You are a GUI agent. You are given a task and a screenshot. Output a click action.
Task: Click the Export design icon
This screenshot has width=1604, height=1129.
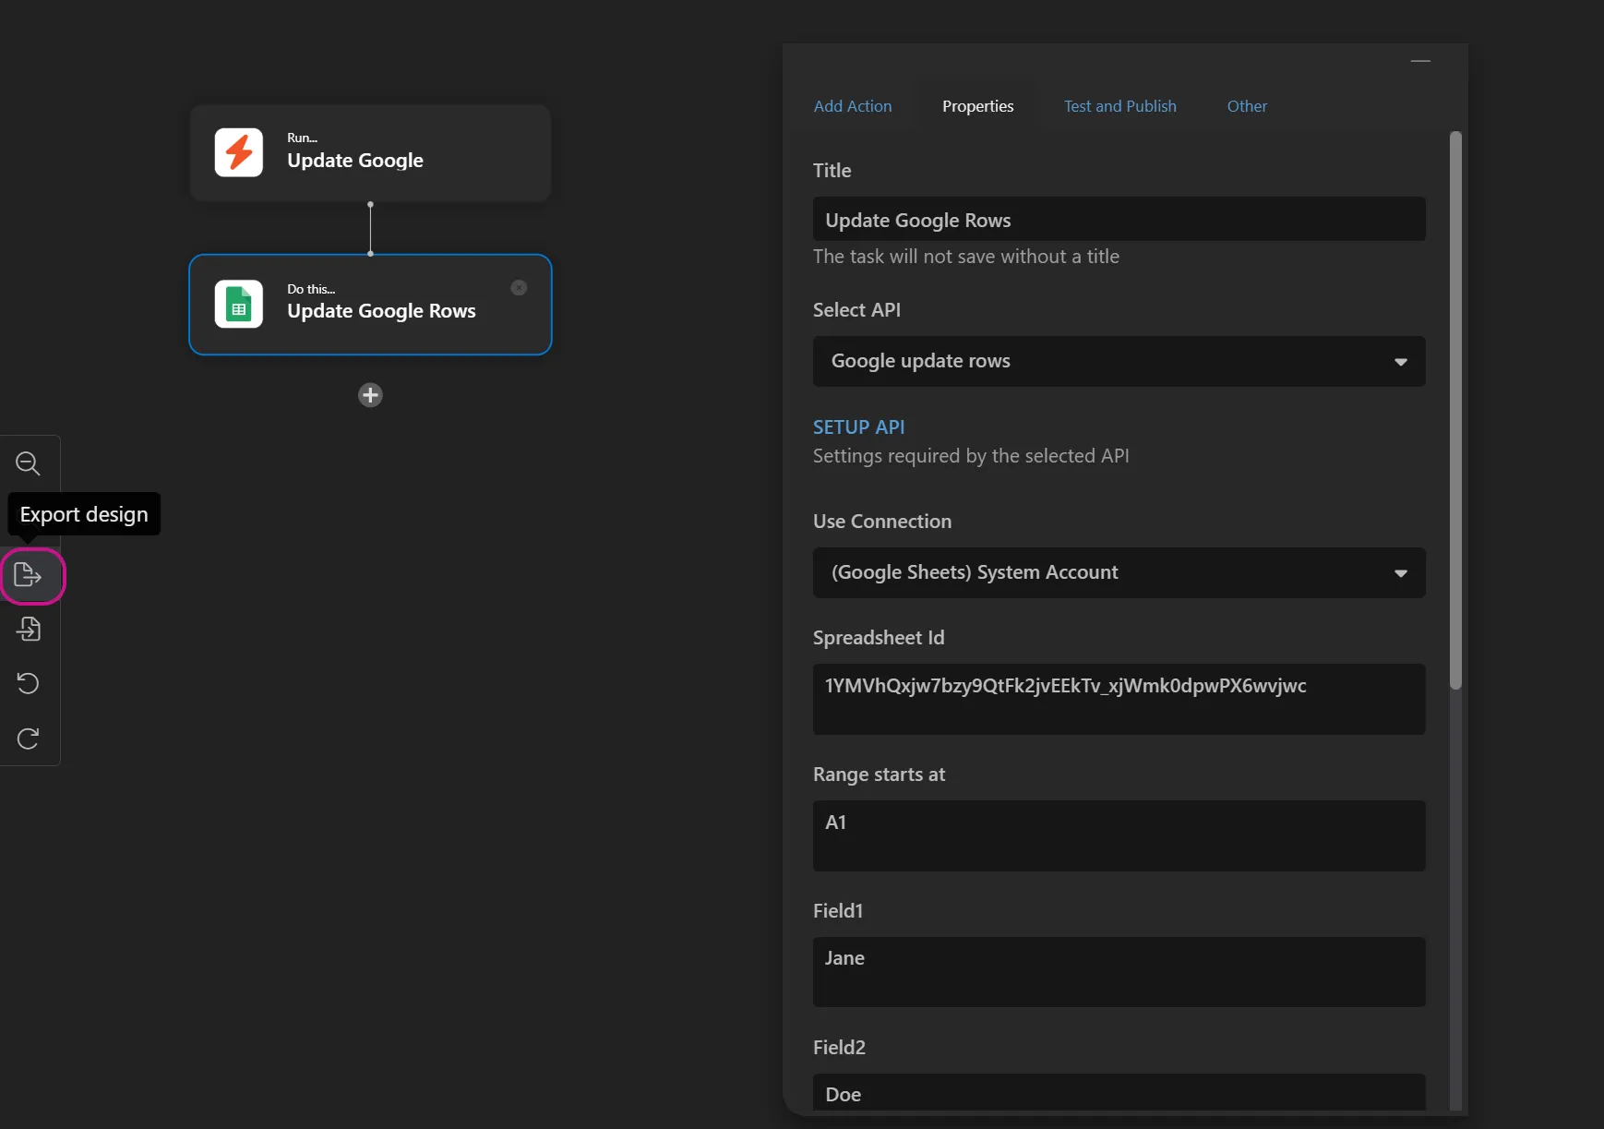pyautogui.click(x=29, y=575)
